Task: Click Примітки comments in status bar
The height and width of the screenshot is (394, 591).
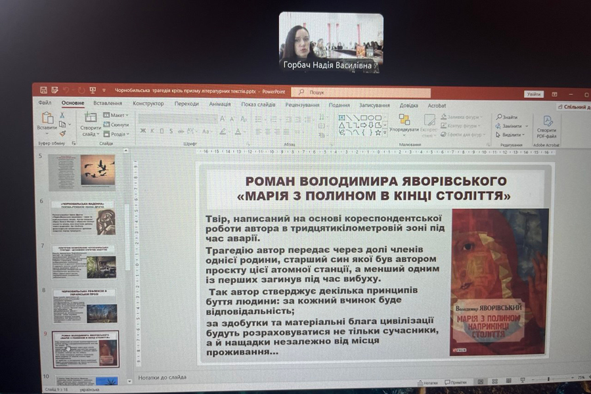Action: 455,382
